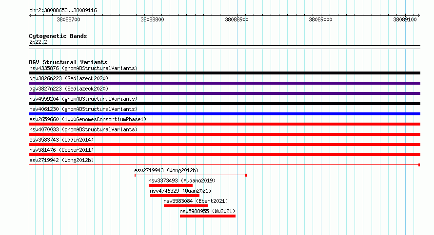Open nsv5583084 Ebert2021 variant label
This screenshot has width=434, height=235.
pyautogui.click(x=196, y=201)
